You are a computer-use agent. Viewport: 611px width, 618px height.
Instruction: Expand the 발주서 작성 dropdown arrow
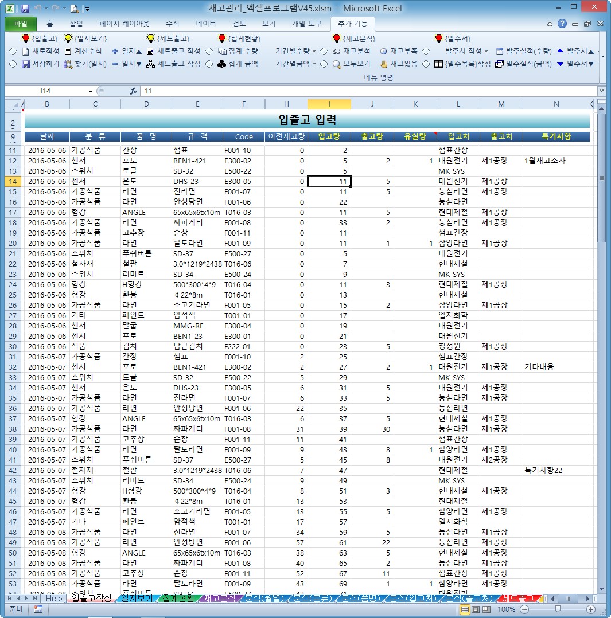[x=486, y=51]
